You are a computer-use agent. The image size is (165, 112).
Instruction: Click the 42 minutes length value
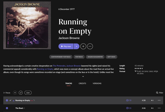coord(139,65)
